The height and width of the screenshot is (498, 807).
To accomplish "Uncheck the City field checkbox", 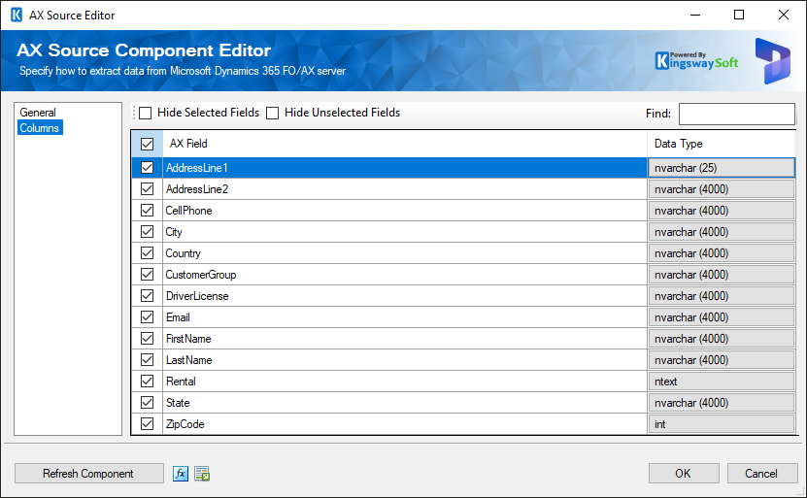I will [148, 231].
